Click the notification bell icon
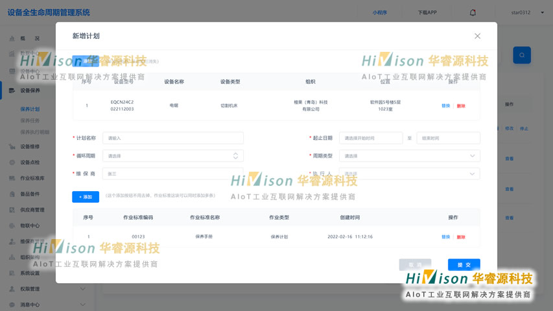The height and width of the screenshot is (311, 553). [x=473, y=12]
